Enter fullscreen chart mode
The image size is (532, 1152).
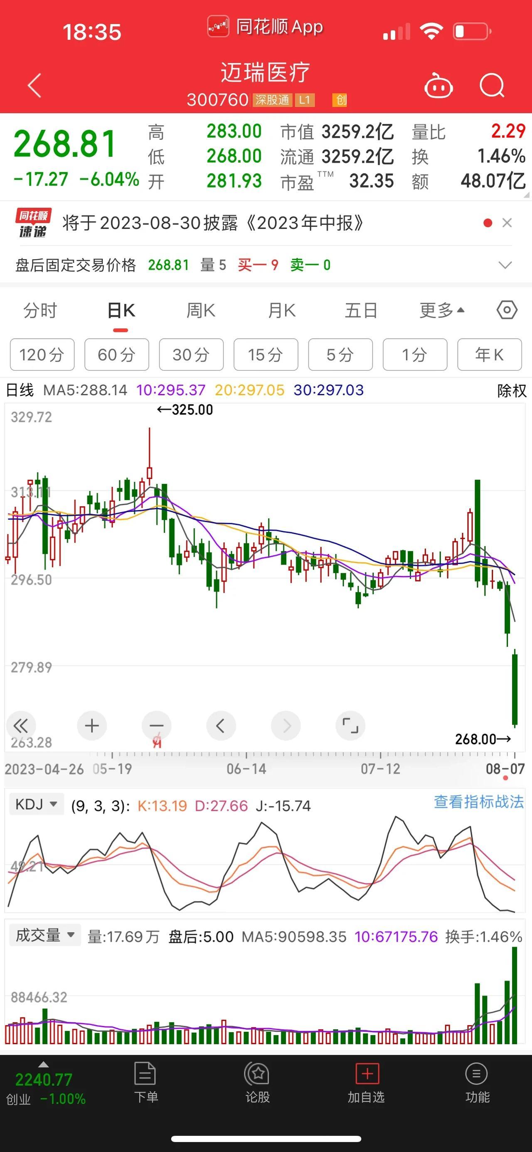click(350, 726)
